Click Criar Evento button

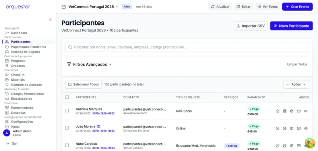pyautogui.click(x=297, y=7)
